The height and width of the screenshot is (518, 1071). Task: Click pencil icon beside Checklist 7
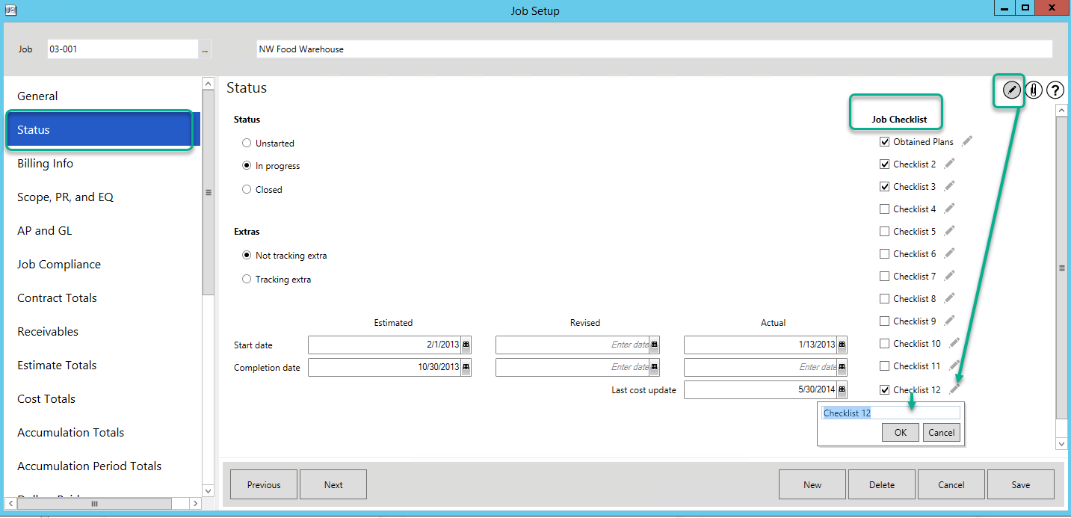[949, 275]
